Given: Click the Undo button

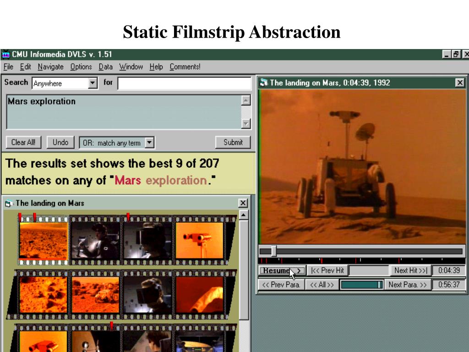Looking at the screenshot, I should tap(60, 142).
